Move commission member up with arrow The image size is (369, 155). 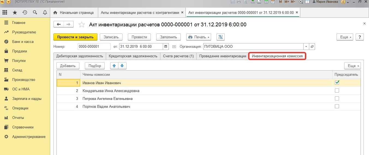(x=114, y=66)
